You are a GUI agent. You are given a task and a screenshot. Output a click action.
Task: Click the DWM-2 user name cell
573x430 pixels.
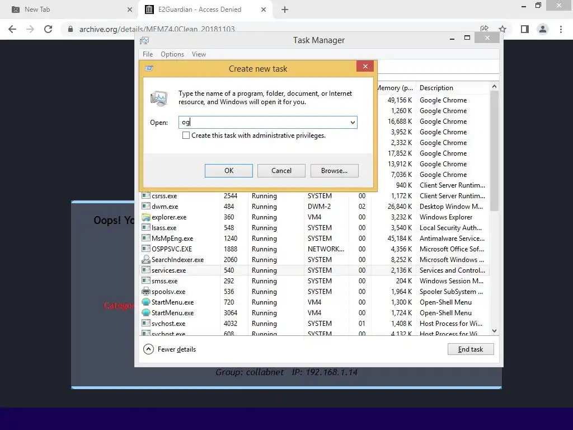[319, 206]
